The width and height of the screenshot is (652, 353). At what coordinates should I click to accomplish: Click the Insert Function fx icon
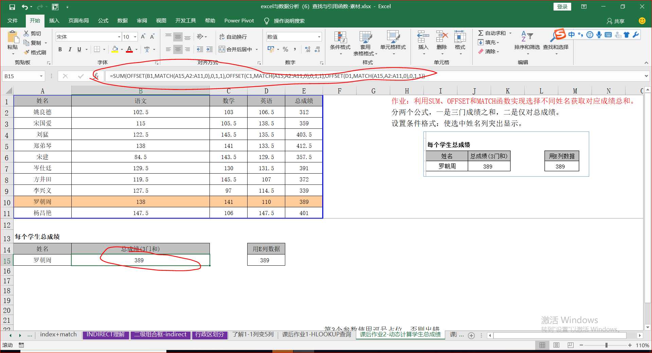96,76
